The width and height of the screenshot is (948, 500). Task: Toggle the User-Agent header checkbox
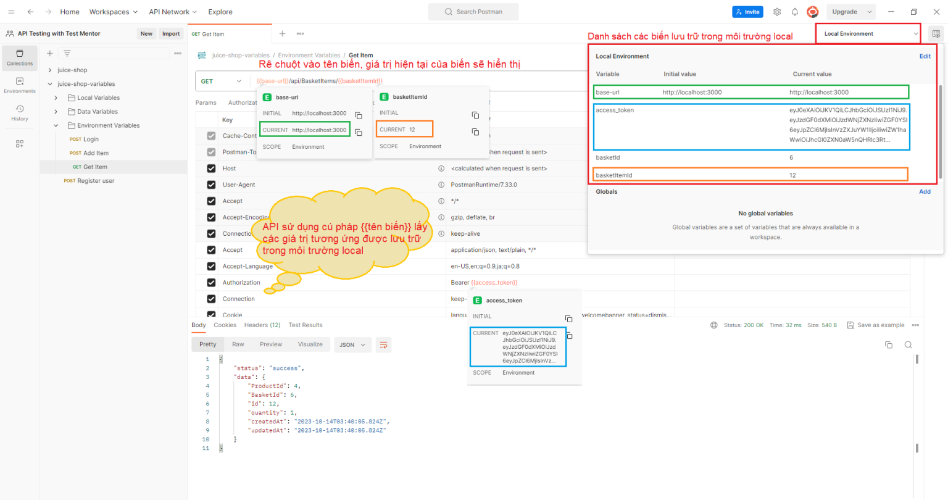click(x=211, y=185)
